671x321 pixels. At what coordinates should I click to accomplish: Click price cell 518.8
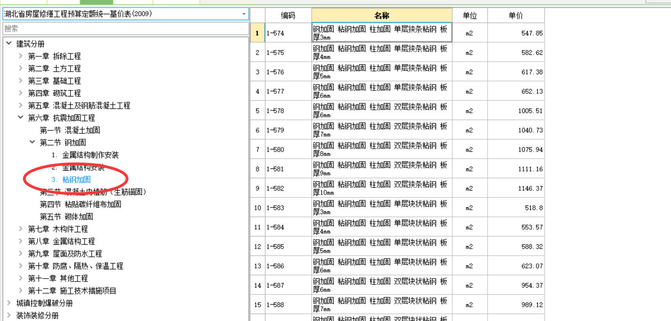(x=516, y=208)
